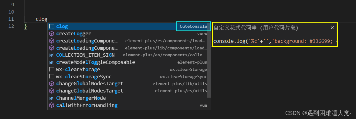Pick createLoadingComponent from element-plus/lib

(128, 48)
